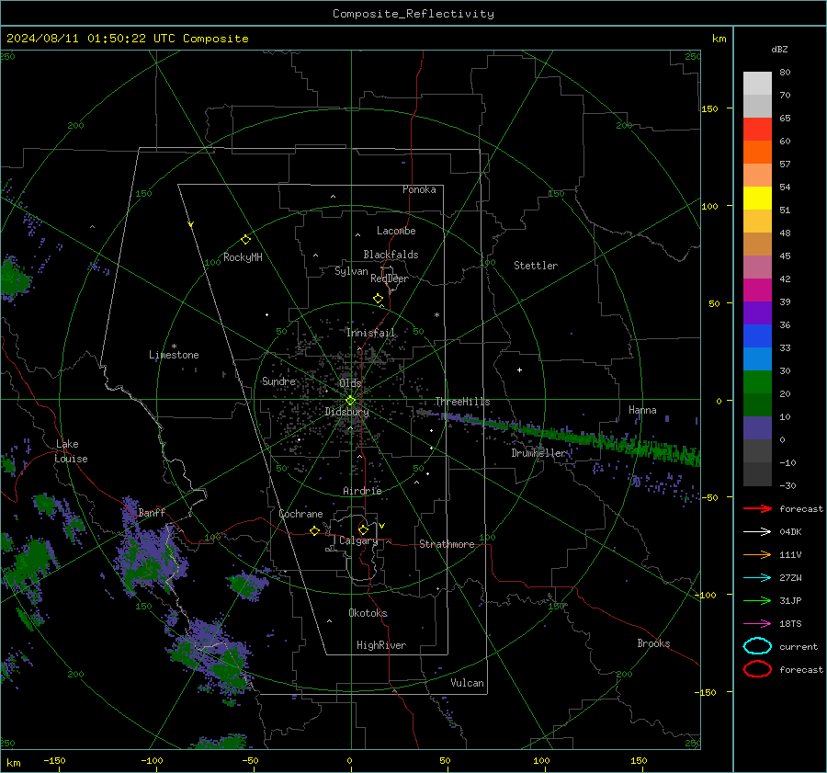
Task: Click the Ponoka city label
Action: pos(419,189)
